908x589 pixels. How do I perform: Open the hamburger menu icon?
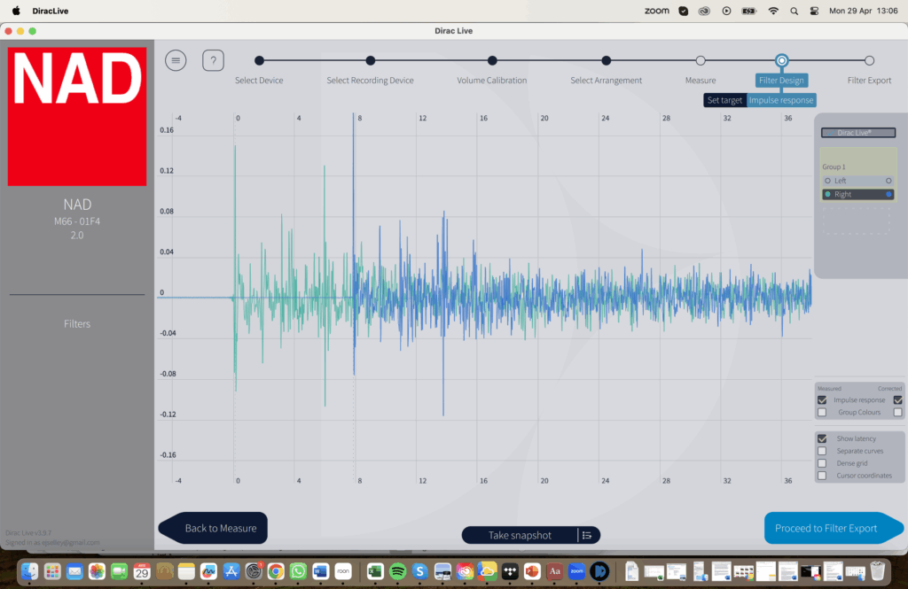pos(176,60)
